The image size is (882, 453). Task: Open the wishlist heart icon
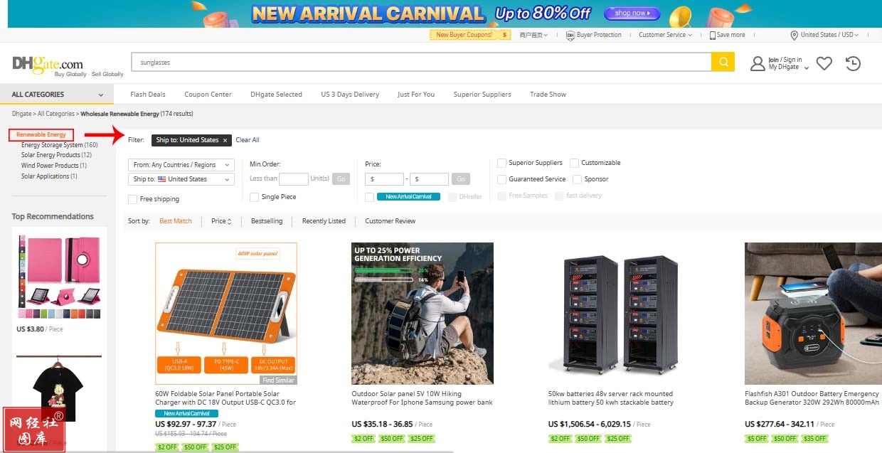click(x=824, y=64)
